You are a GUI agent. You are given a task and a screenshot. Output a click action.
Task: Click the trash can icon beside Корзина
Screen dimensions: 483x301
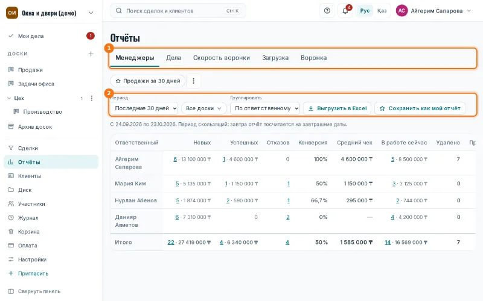coord(11,232)
